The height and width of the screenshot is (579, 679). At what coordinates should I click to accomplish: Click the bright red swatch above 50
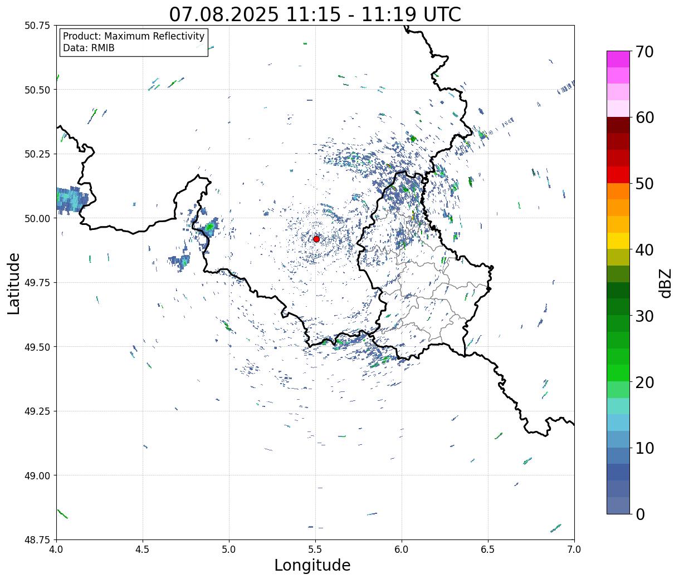click(x=618, y=175)
